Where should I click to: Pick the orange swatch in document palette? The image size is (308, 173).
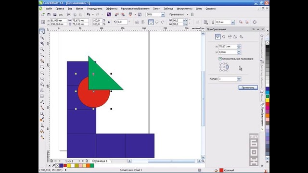pyautogui.click(x=88, y=166)
